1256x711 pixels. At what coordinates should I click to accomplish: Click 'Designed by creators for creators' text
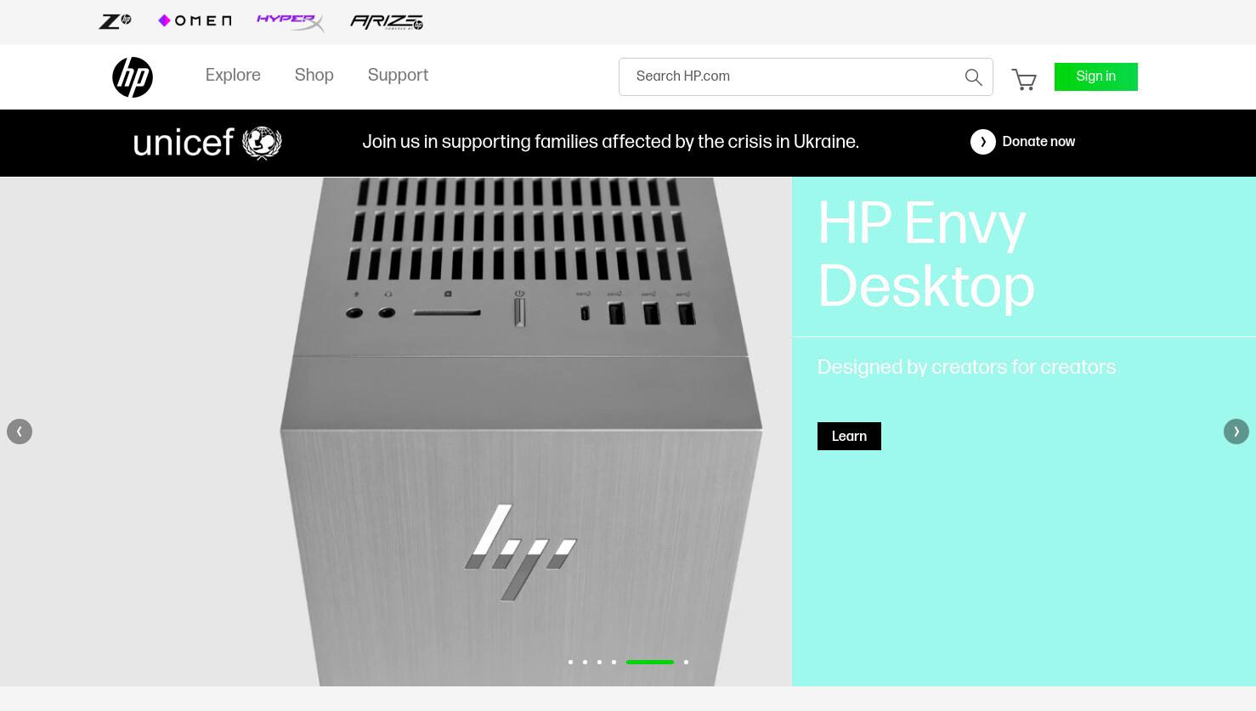966,367
